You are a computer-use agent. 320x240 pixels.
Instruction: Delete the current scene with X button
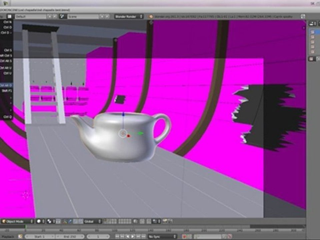(107, 16)
